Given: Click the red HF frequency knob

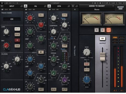Looking at the screenshot, I should click(41, 25).
